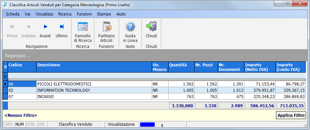The image size is (310, 130).
Task: Open the Ricerca menu
Action: point(65,14)
